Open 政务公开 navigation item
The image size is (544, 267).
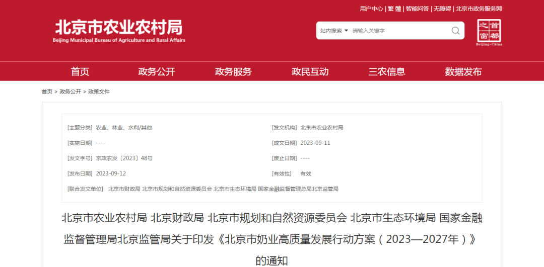pos(157,72)
